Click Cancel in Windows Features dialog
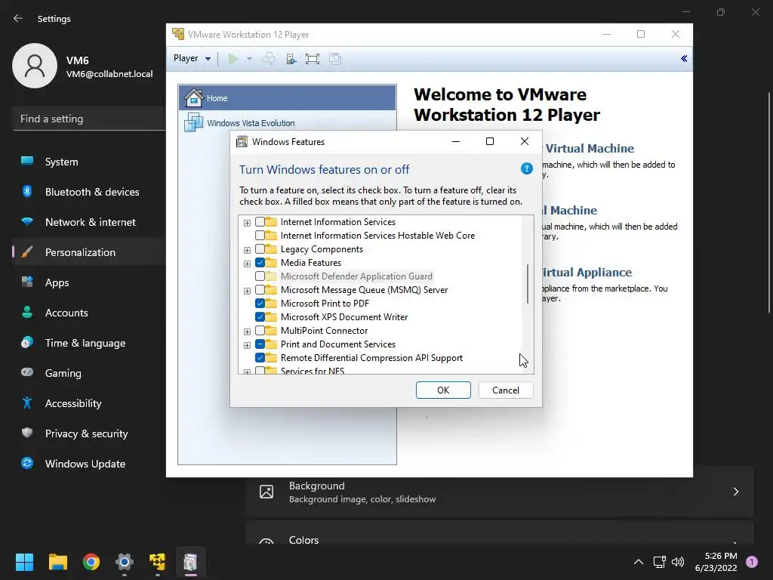Screen dimensions: 773x580 [x=506, y=390]
